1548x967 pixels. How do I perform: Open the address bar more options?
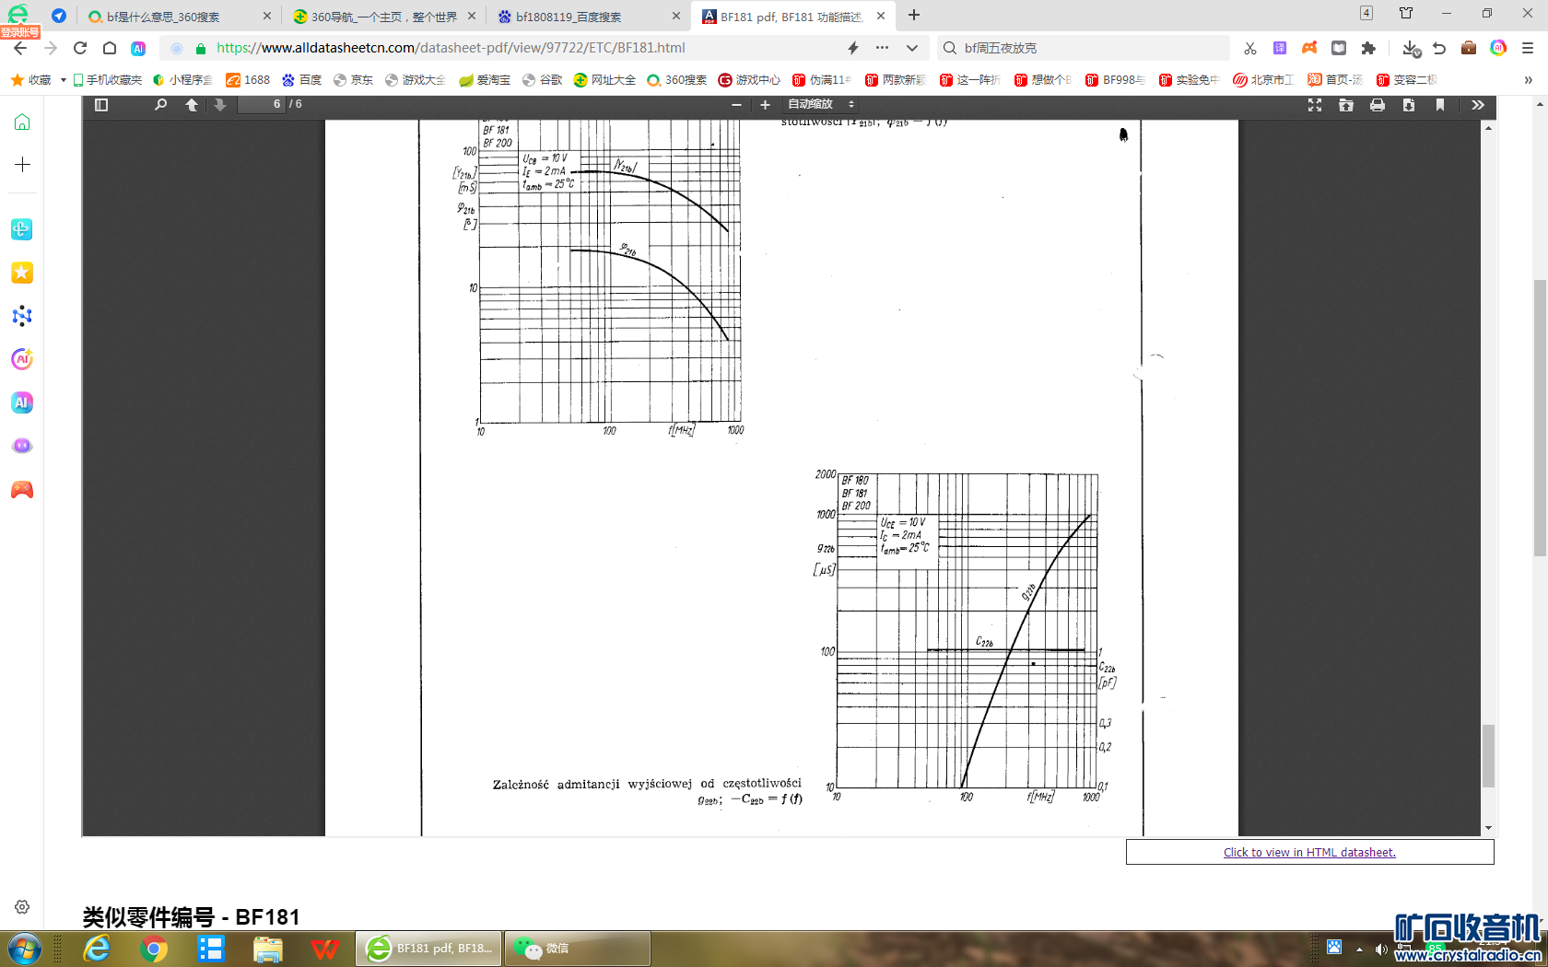pos(883,48)
